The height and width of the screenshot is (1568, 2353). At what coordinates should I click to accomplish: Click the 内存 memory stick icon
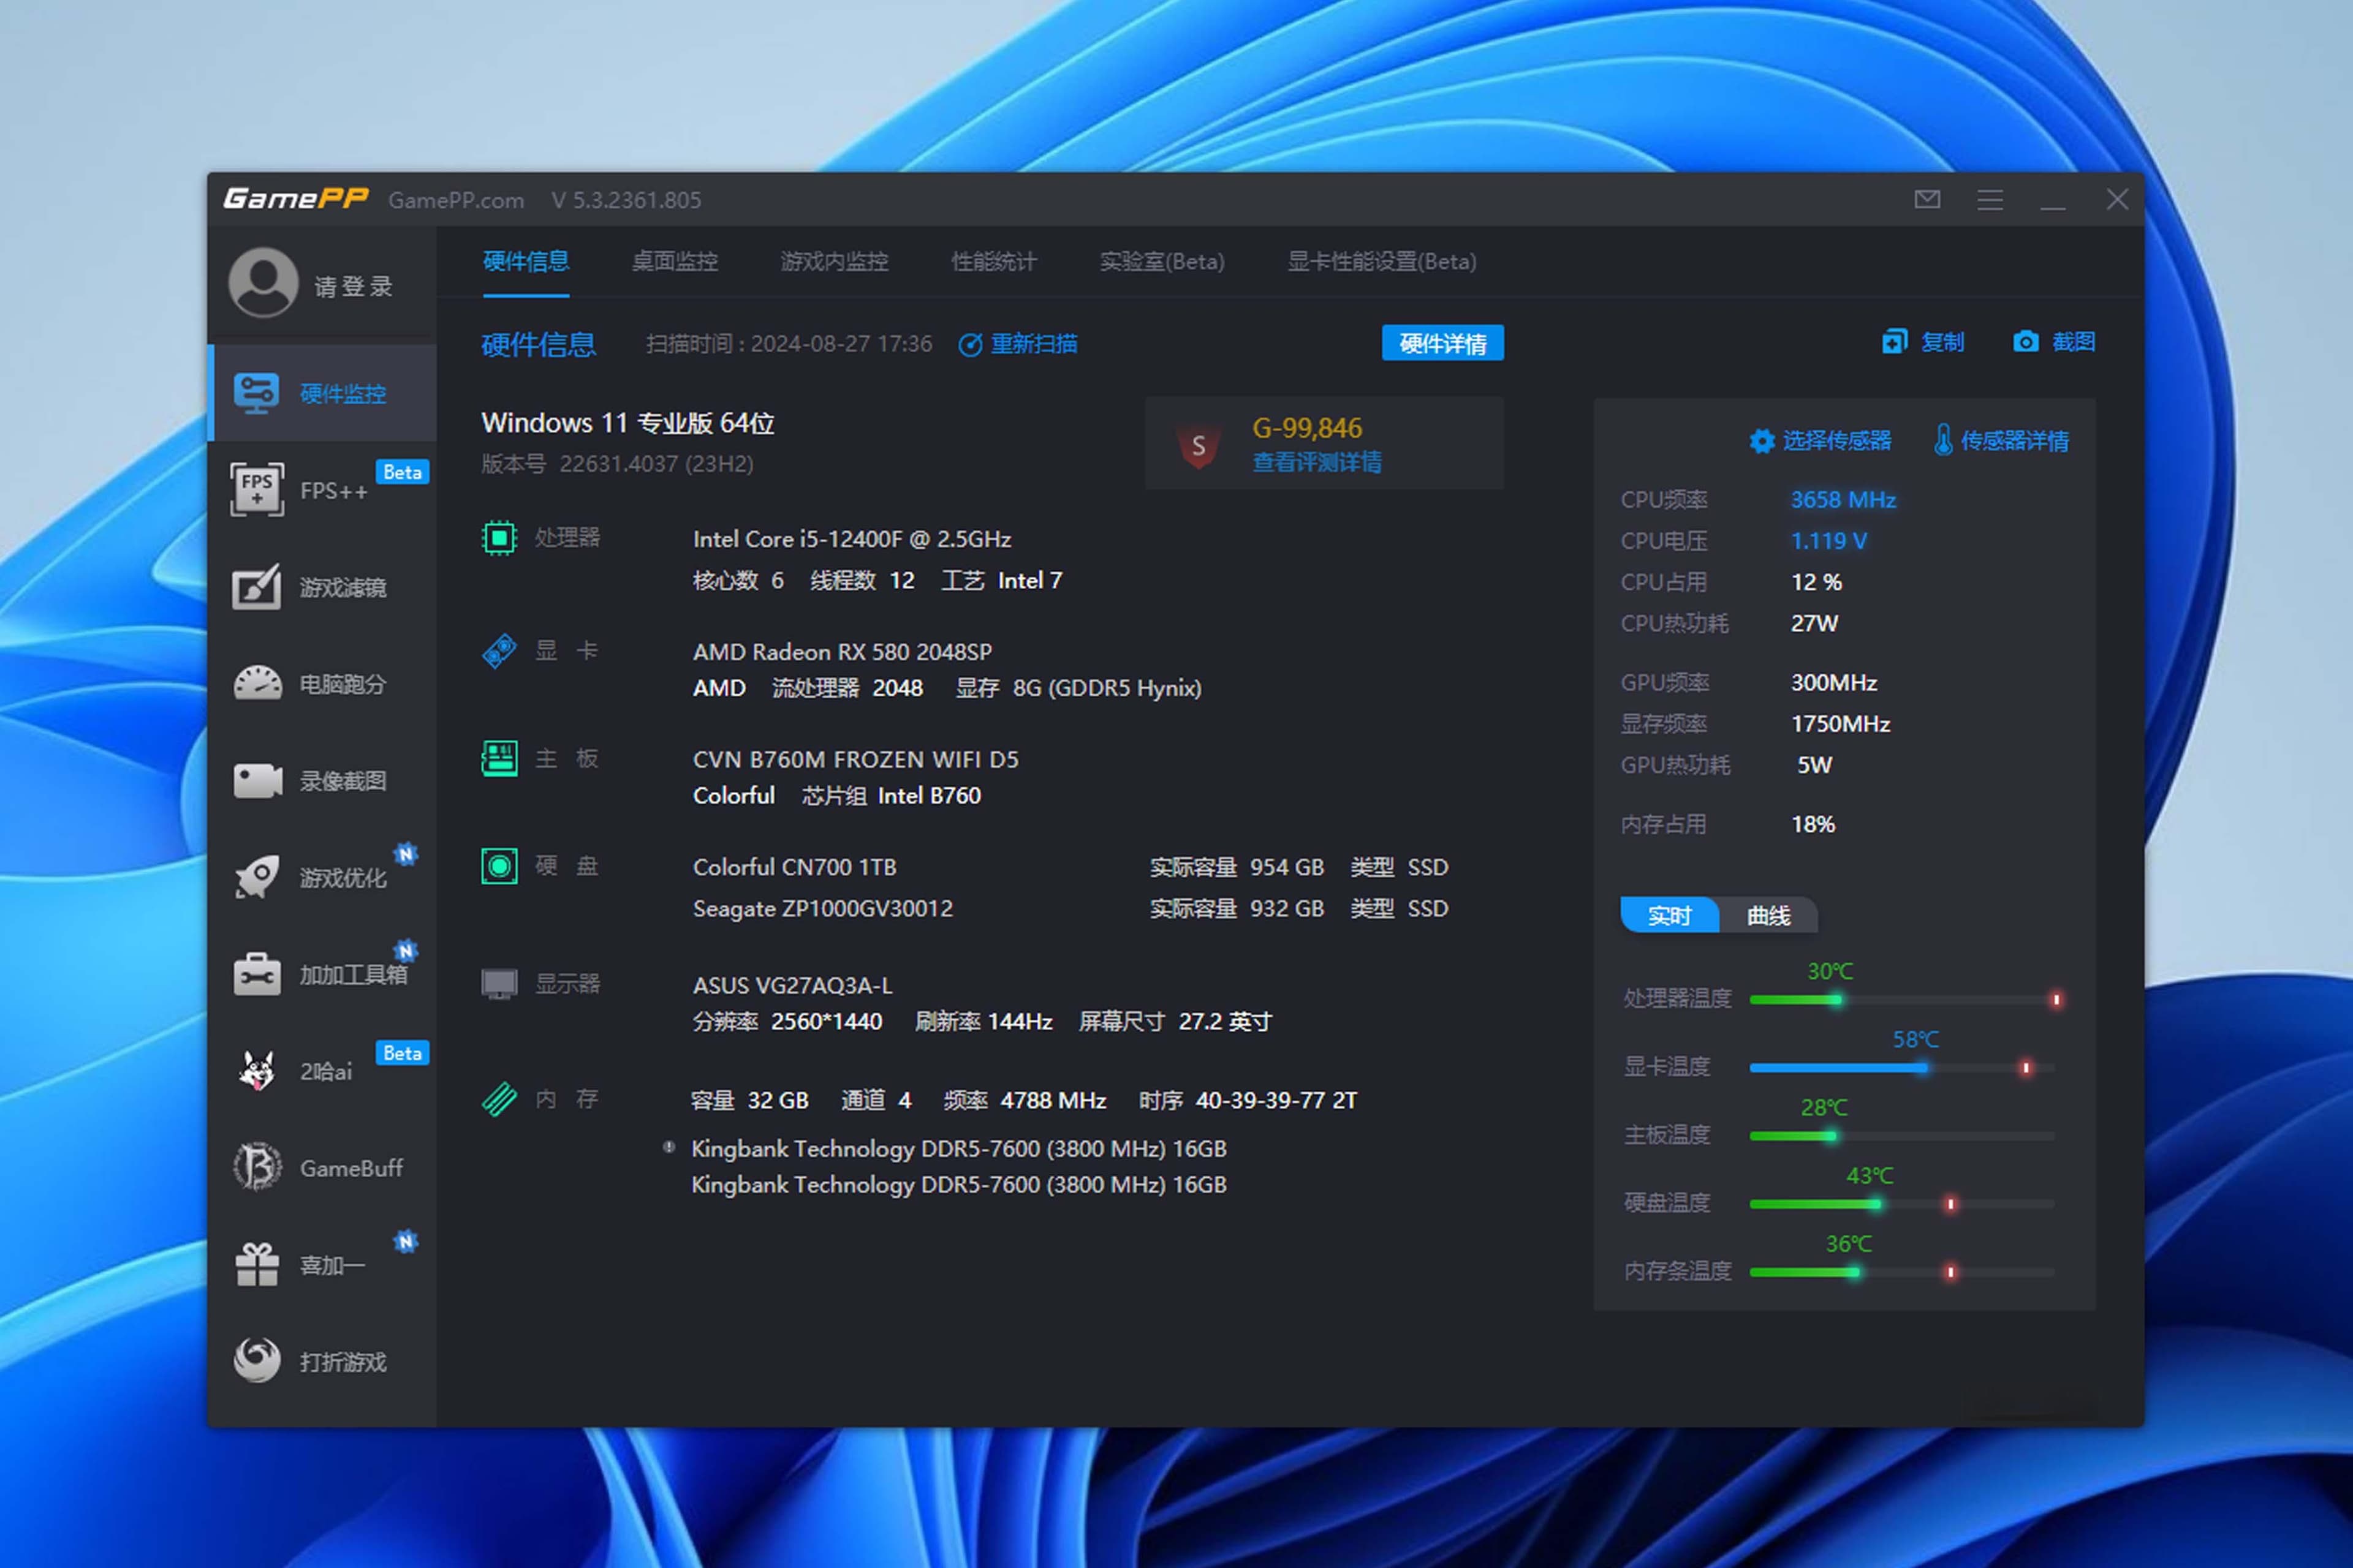click(499, 1100)
